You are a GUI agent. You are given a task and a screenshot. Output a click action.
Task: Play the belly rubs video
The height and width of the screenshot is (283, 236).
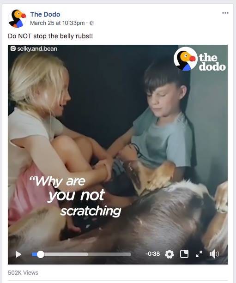[18, 254]
